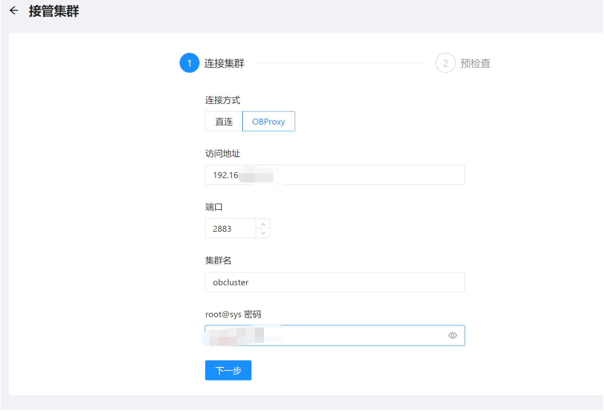
Task: Click the step 2 circle icon
Action: tap(445, 63)
